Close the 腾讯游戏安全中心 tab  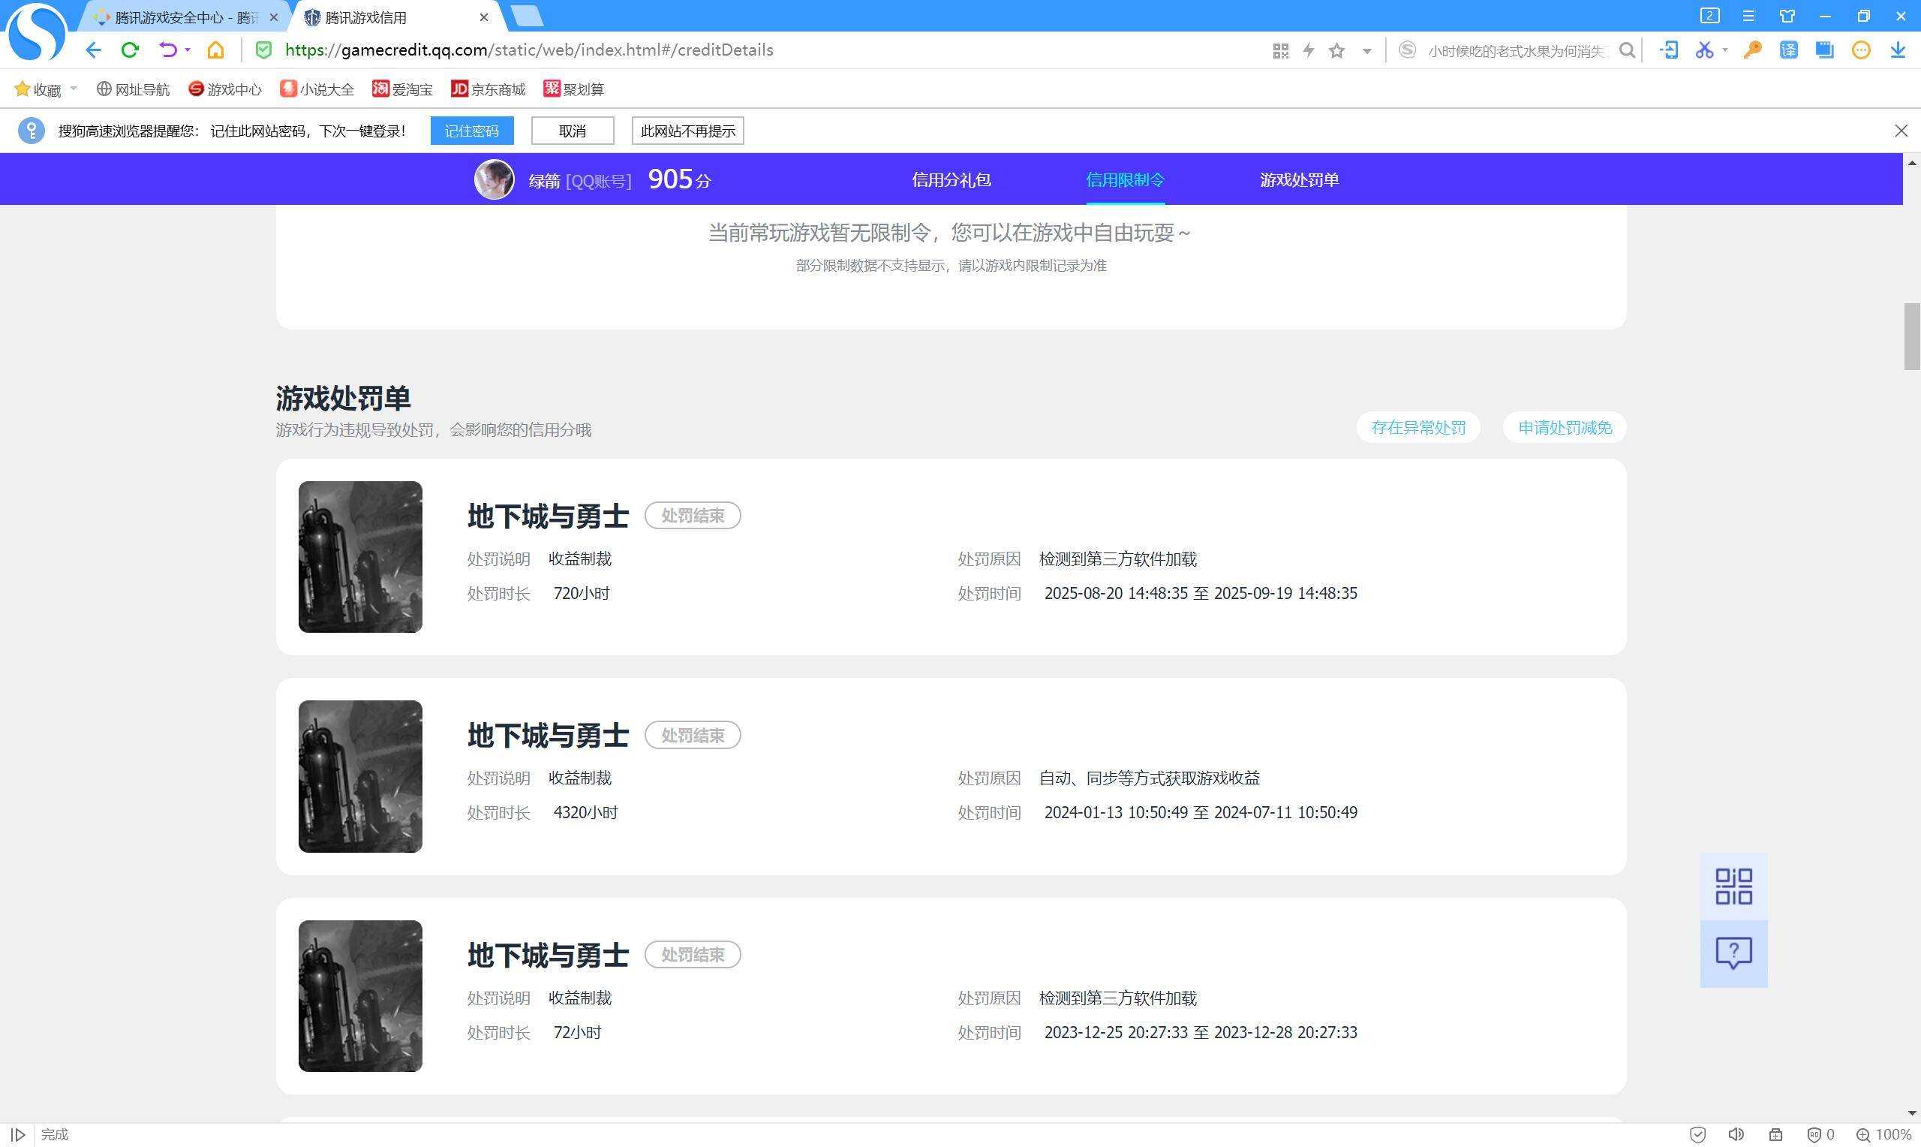coord(273,17)
